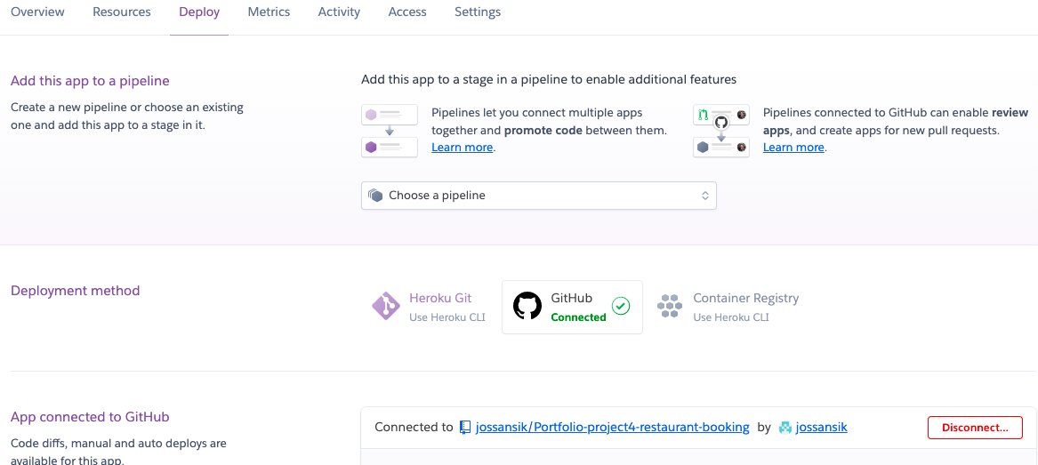This screenshot has width=1038, height=465.
Task: Click the green connected checkmark icon
Action: [x=621, y=306]
